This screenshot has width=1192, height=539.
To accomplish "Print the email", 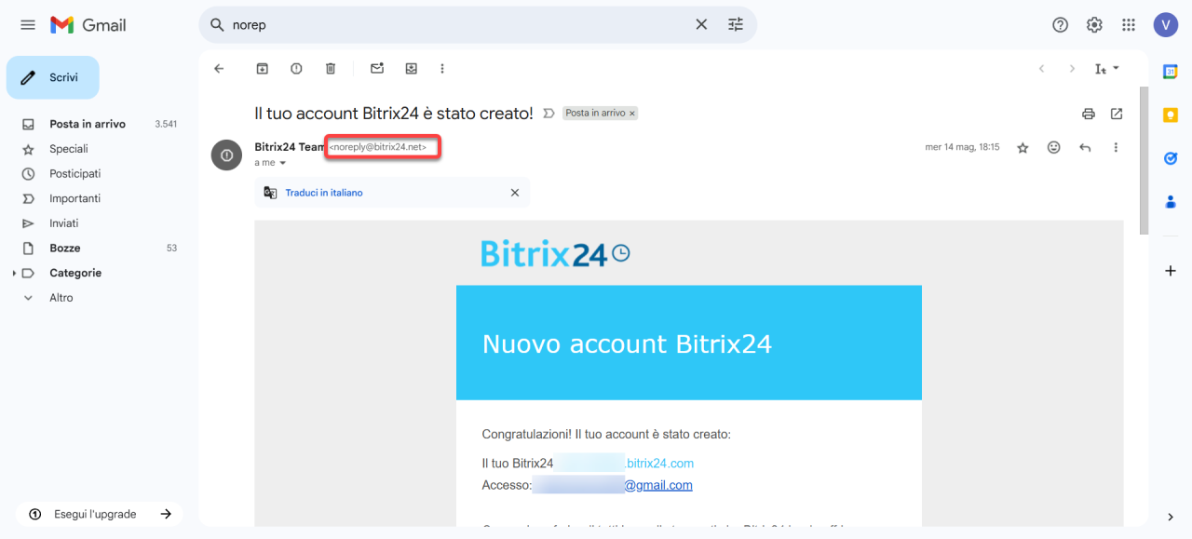I will tap(1088, 114).
